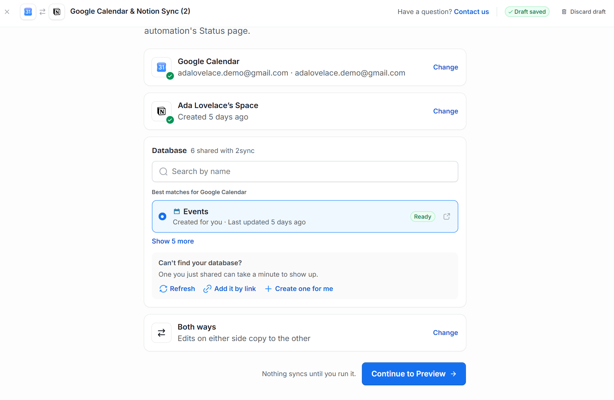The image size is (614, 400).
Task: Select the Events database radio button
Action: (162, 216)
